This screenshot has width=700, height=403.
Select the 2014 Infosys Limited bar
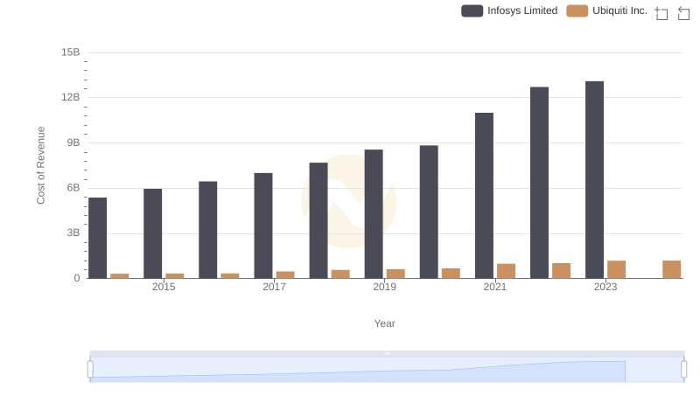[x=97, y=238]
